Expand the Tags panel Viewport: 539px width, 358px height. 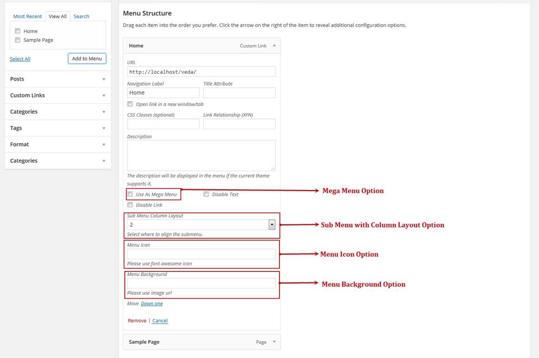click(104, 128)
